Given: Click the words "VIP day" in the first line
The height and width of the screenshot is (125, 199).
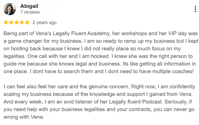Looking at the screenshot, I should pyautogui.click(x=174, y=33).
